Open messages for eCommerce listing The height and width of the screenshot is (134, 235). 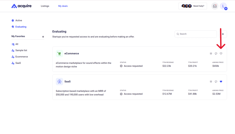216,54
